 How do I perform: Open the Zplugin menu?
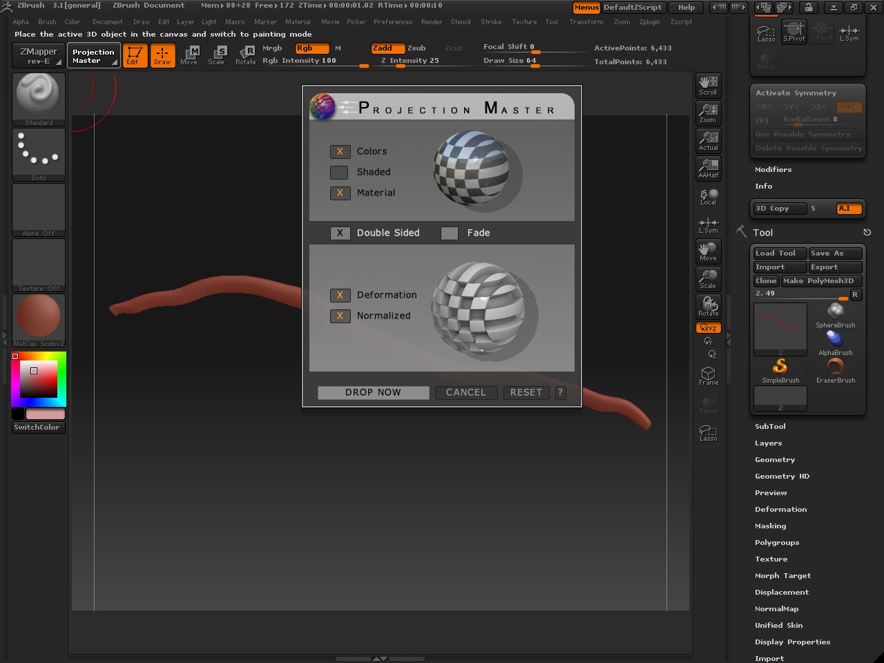point(649,22)
